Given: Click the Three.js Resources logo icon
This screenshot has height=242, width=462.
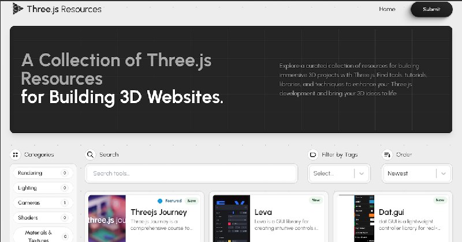Looking at the screenshot, I should pos(18,9).
